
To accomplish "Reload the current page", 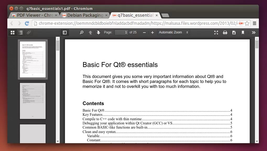I will pyautogui.click(x=27, y=23).
